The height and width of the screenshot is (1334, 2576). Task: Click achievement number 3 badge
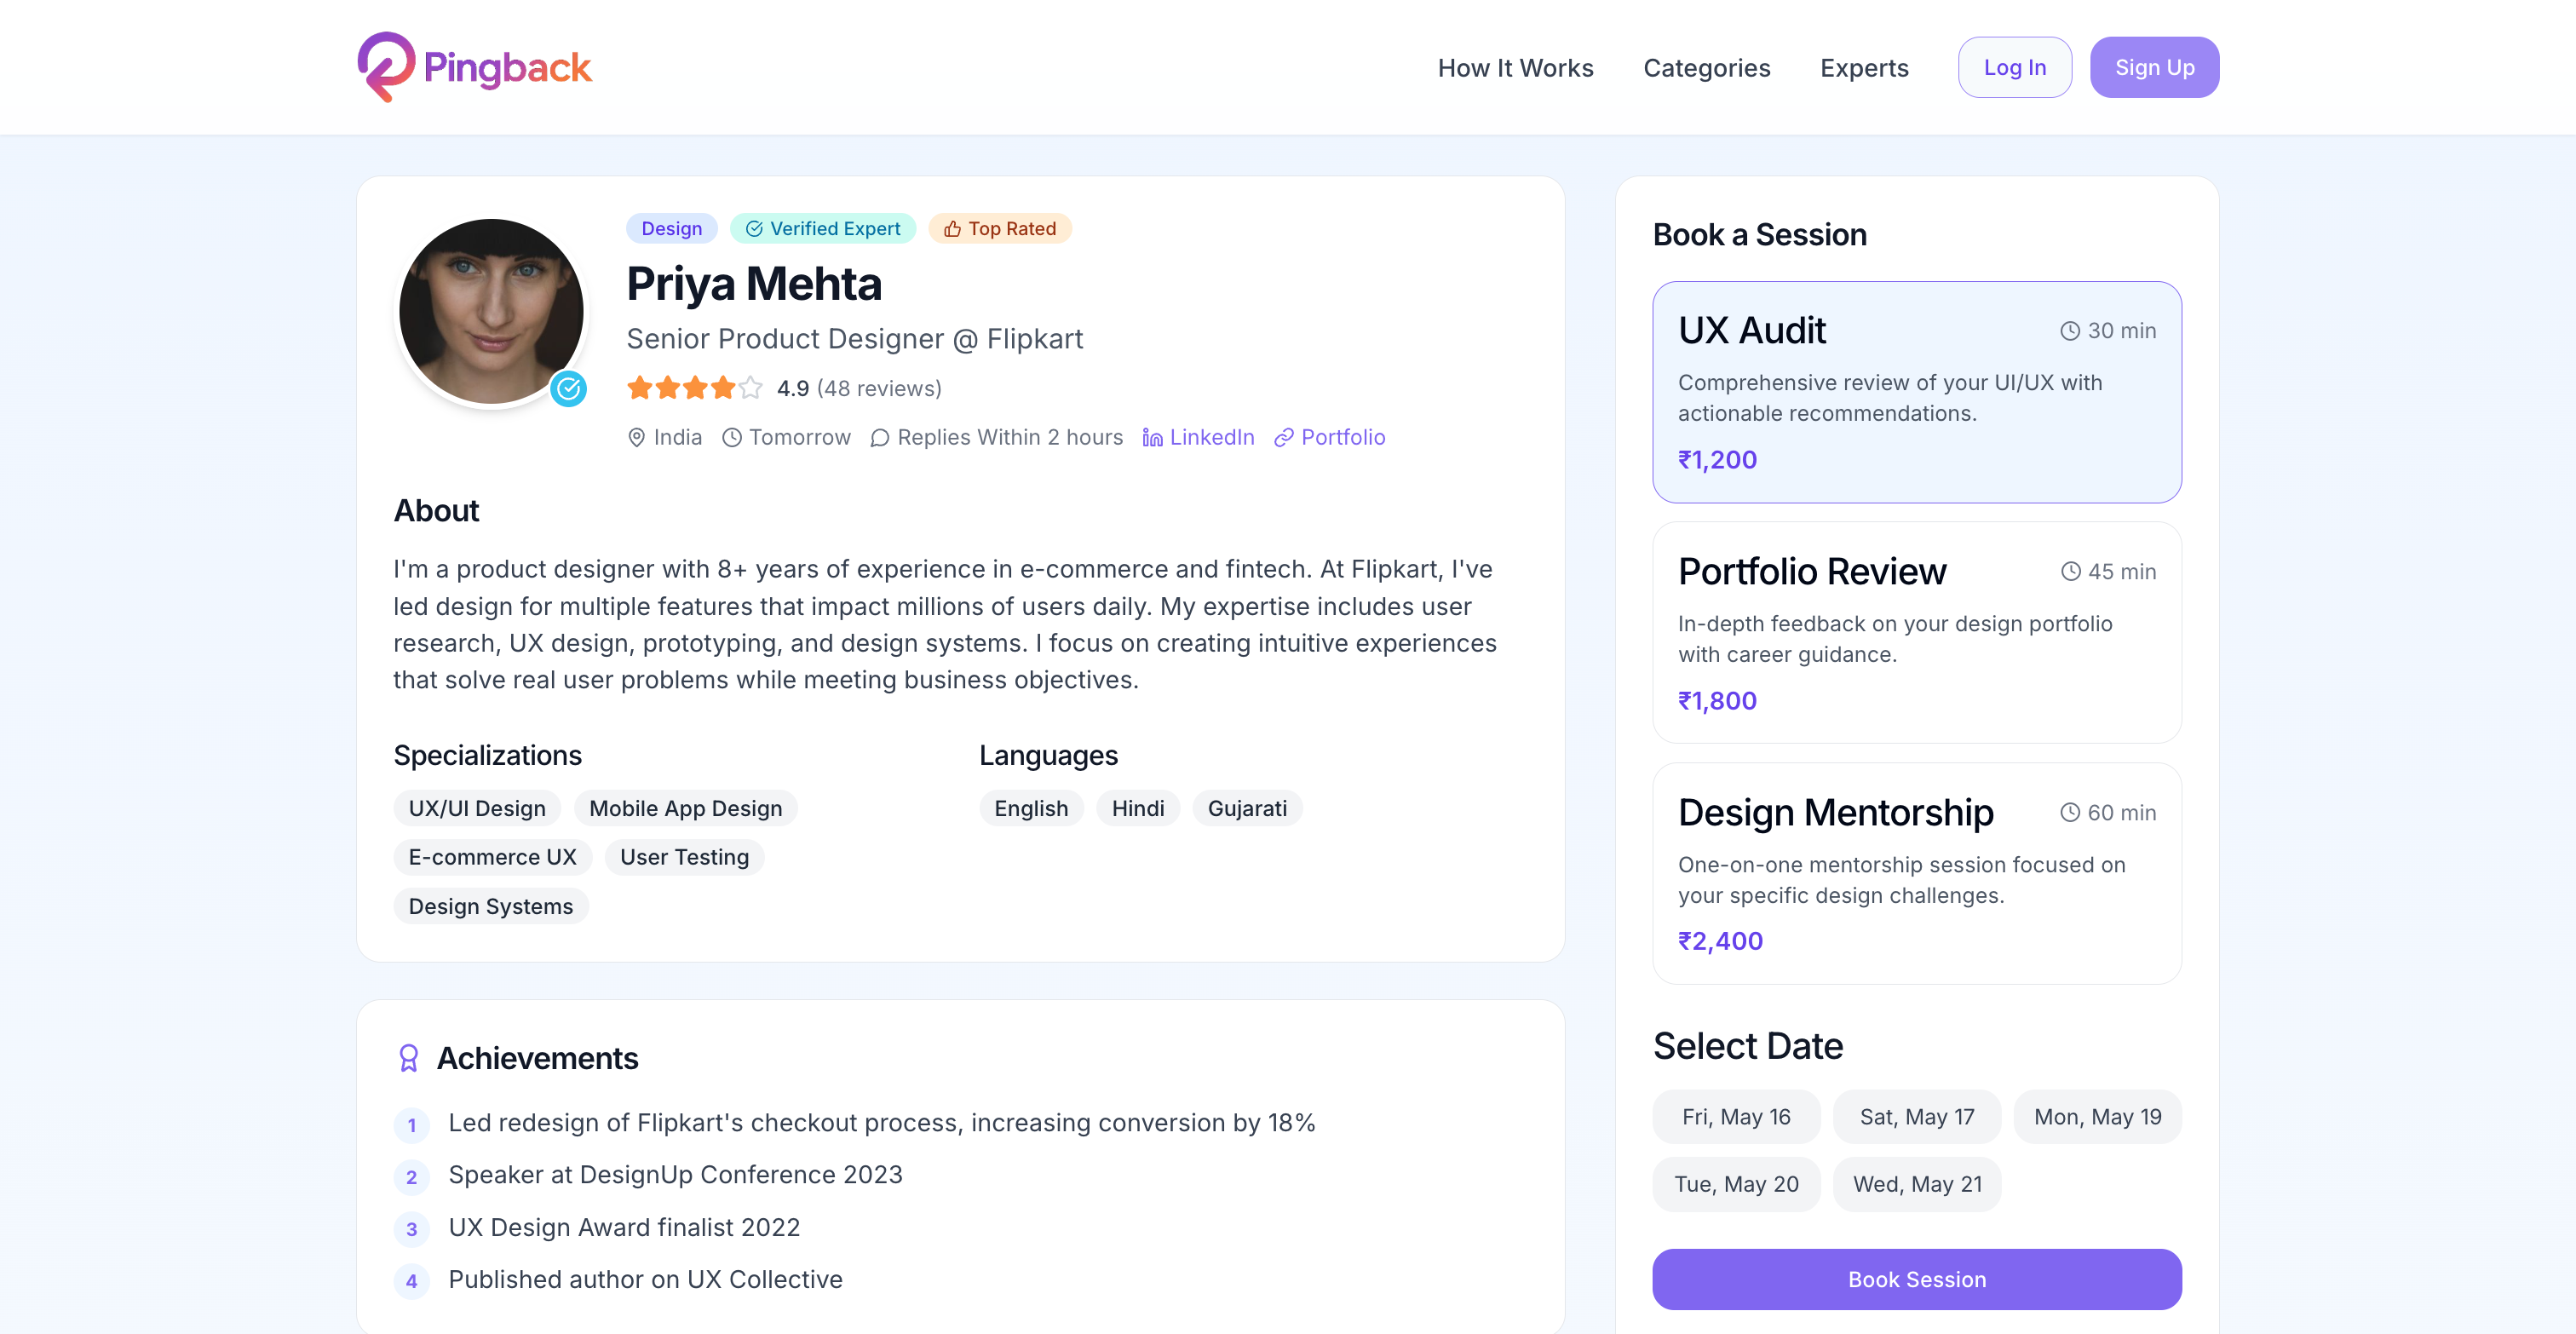411,1229
